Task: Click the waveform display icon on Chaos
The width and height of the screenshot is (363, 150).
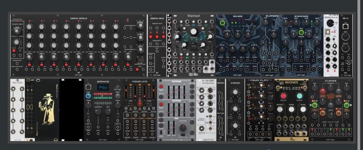Action: tap(331, 96)
